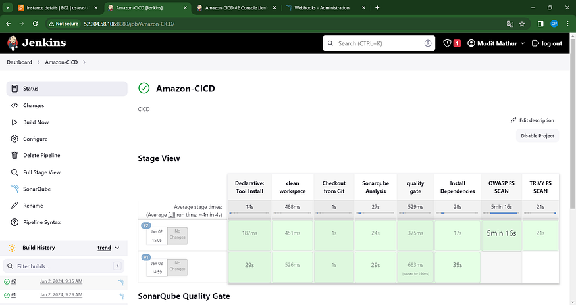Switch to Webhooks Administration tab
Image resolution: width=576 pixels, height=305 pixels.
[x=325, y=8]
